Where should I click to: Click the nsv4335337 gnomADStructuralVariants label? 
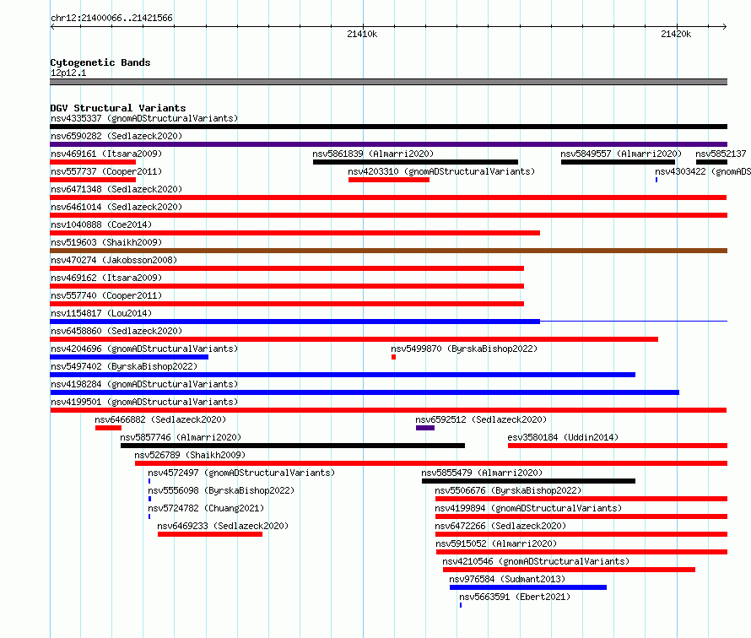[x=144, y=118]
